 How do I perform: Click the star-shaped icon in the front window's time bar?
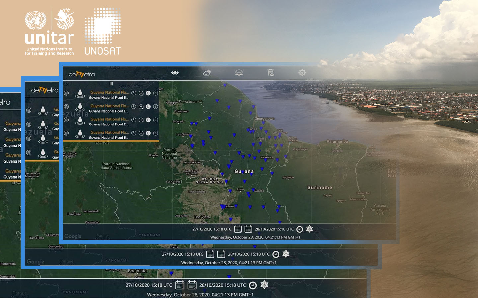tap(309, 229)
